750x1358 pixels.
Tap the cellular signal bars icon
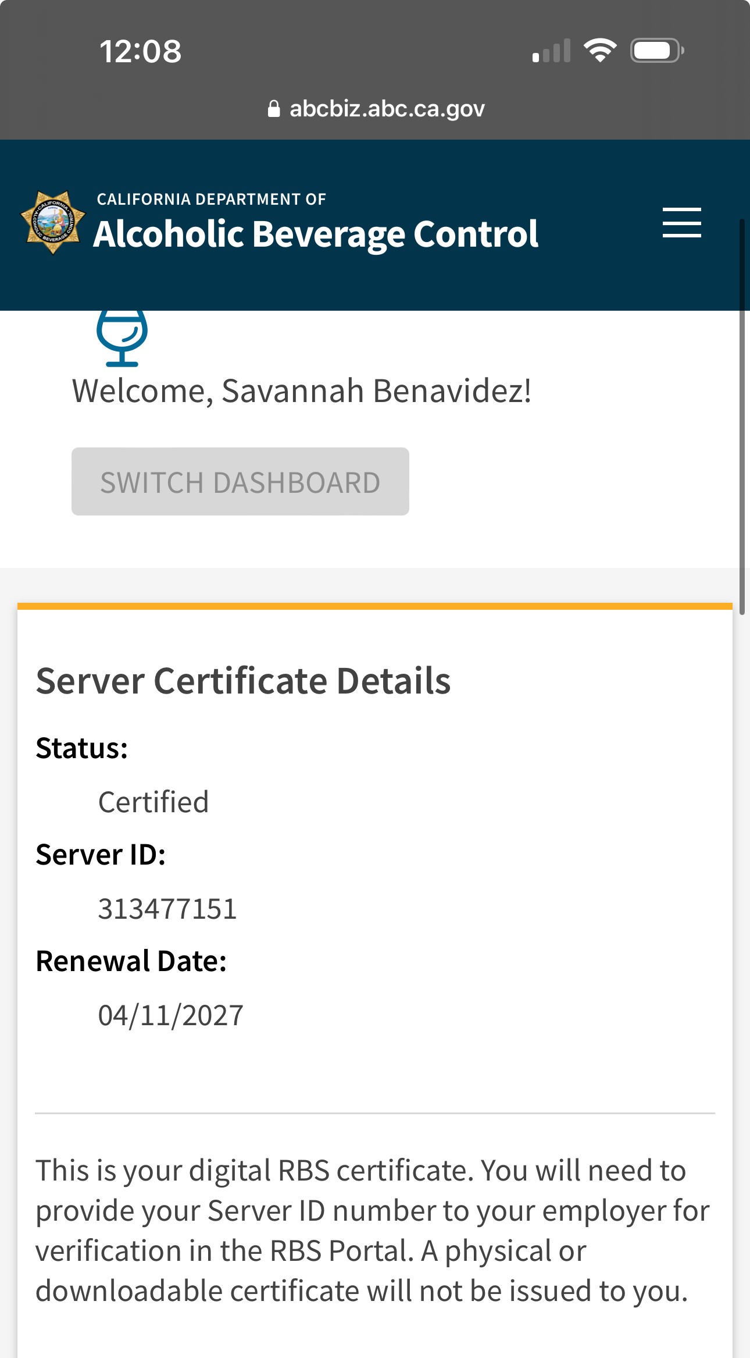pyautogui.click(x=551, y=51)
